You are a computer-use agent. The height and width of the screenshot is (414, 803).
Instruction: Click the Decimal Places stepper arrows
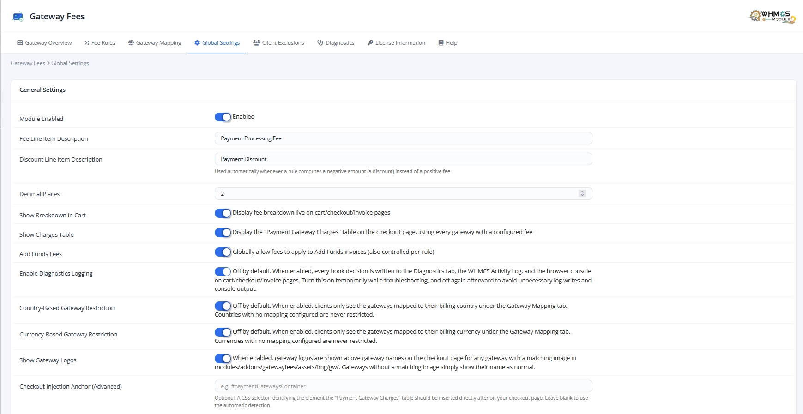click(582, 193)
